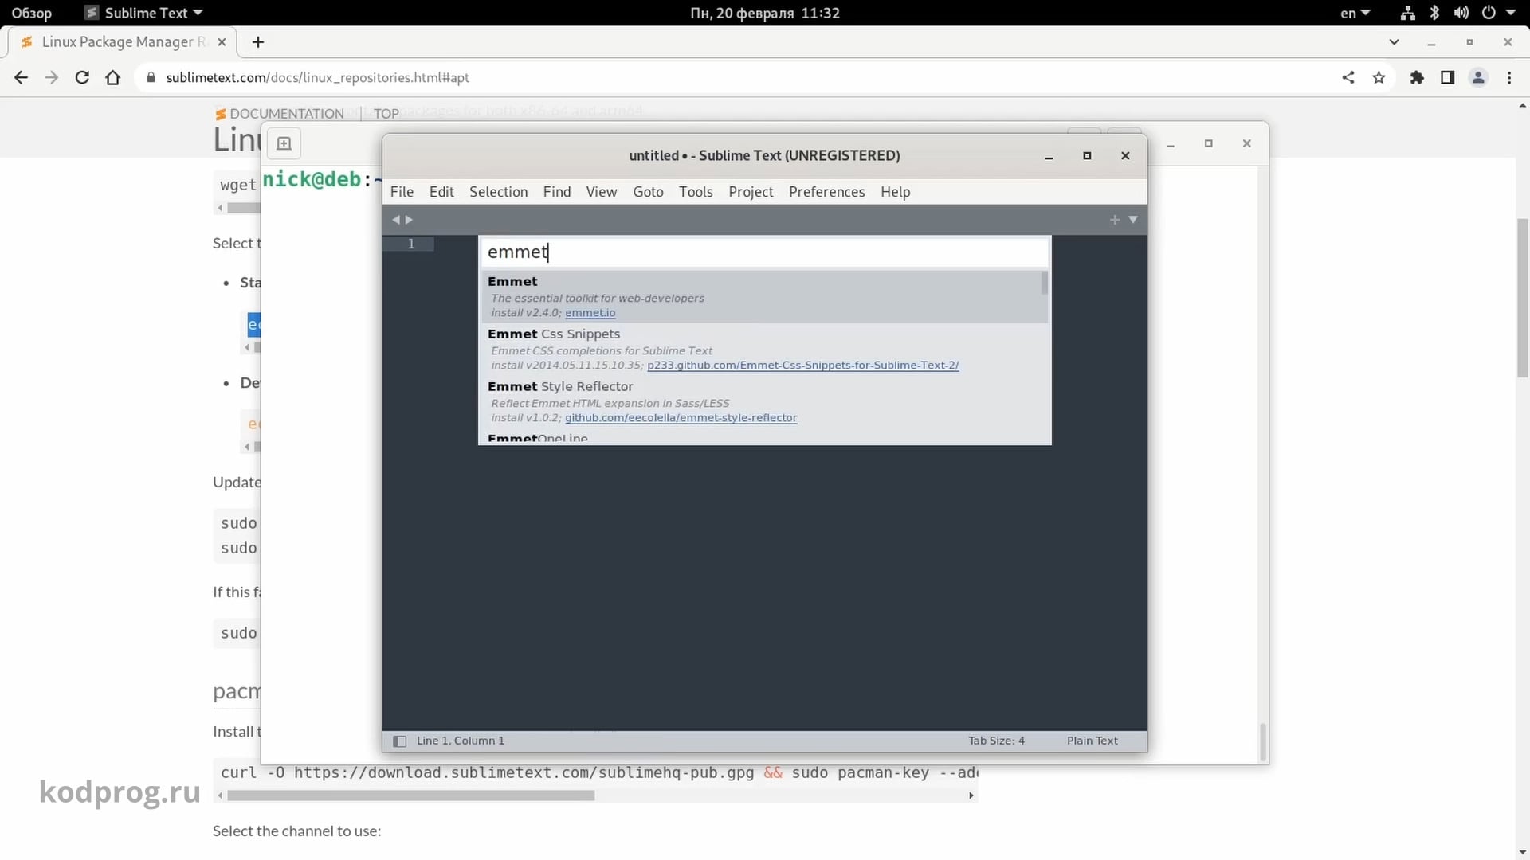Screen dimensions: 1530x860
Task: Bookmark this page with the star icon
Action: pos(1379,77)
